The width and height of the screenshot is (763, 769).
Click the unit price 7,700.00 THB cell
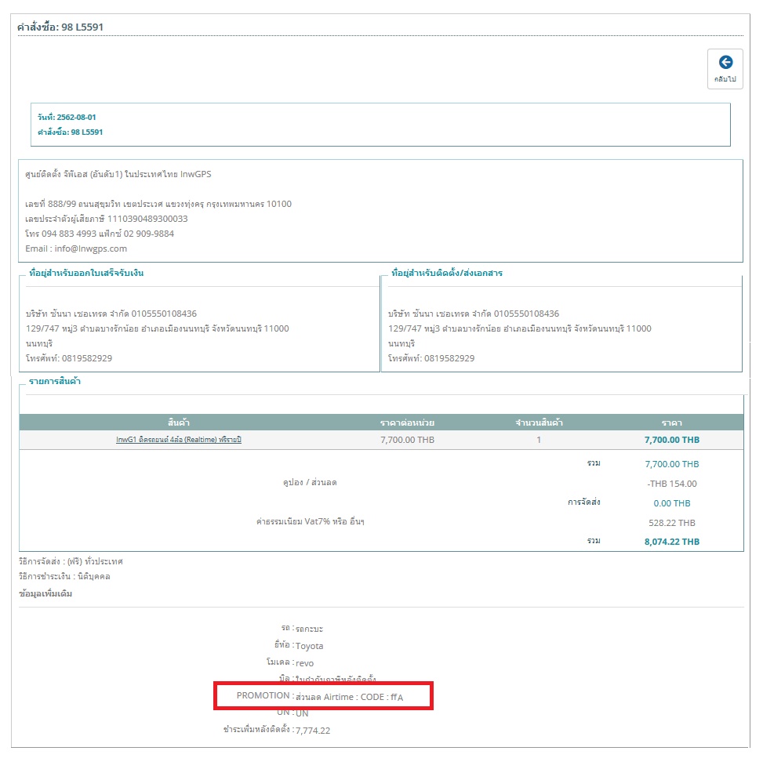(x=407, y=440)
